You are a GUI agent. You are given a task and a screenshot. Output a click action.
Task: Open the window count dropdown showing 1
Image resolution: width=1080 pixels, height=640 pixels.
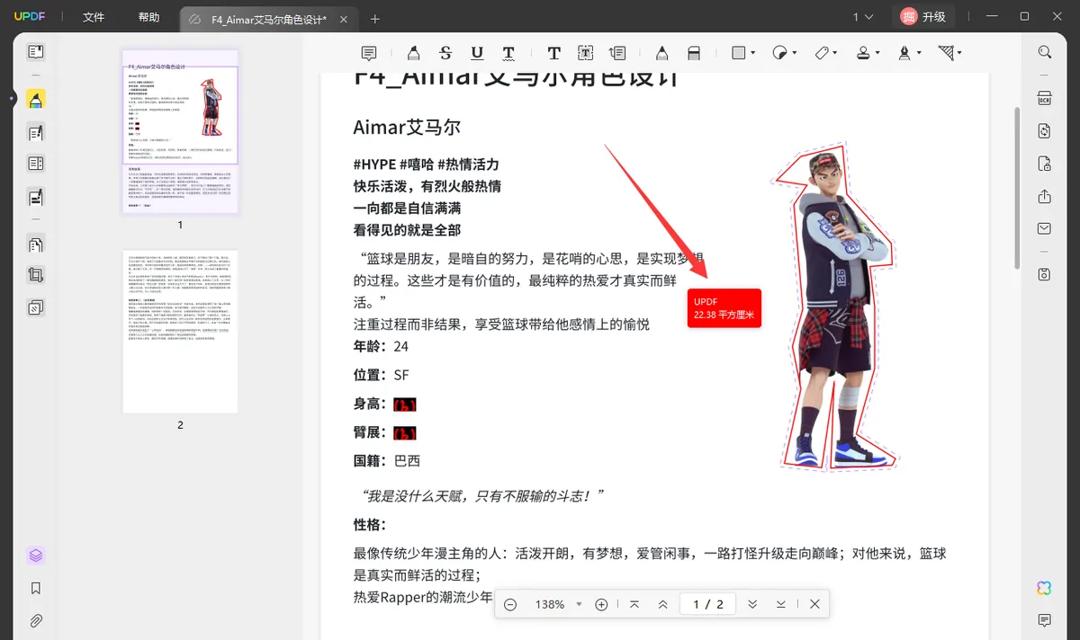tap(863, 17)
